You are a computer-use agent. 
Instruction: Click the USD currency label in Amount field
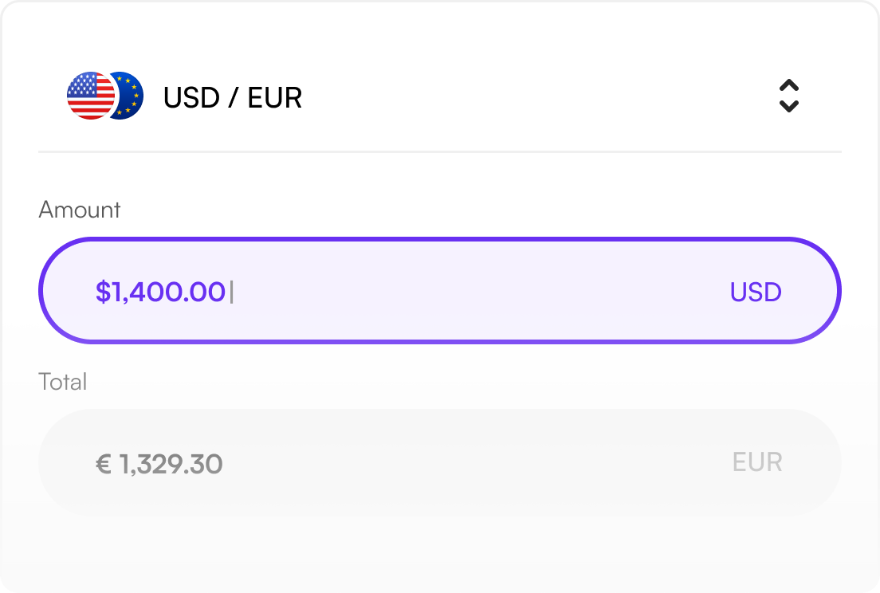[755, 292]
